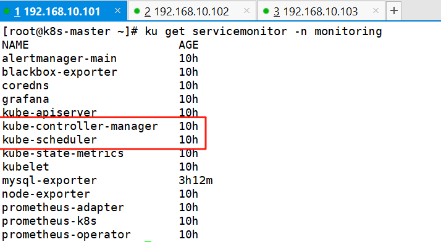Select the kubelet row name

pyautogui.click(x=25, y=167)
